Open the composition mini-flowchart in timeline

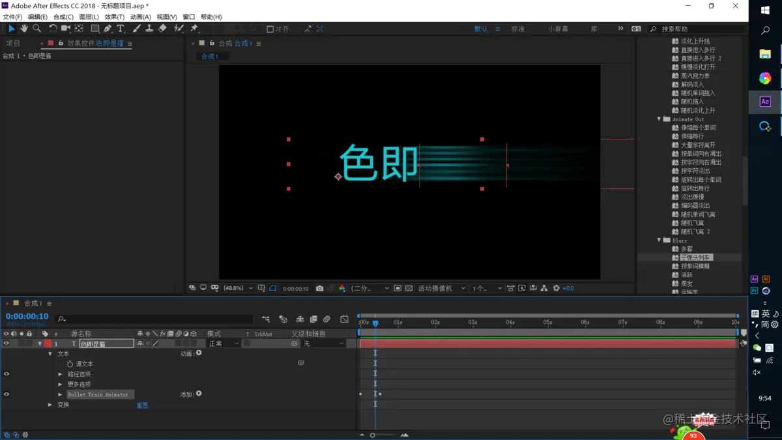266,319
